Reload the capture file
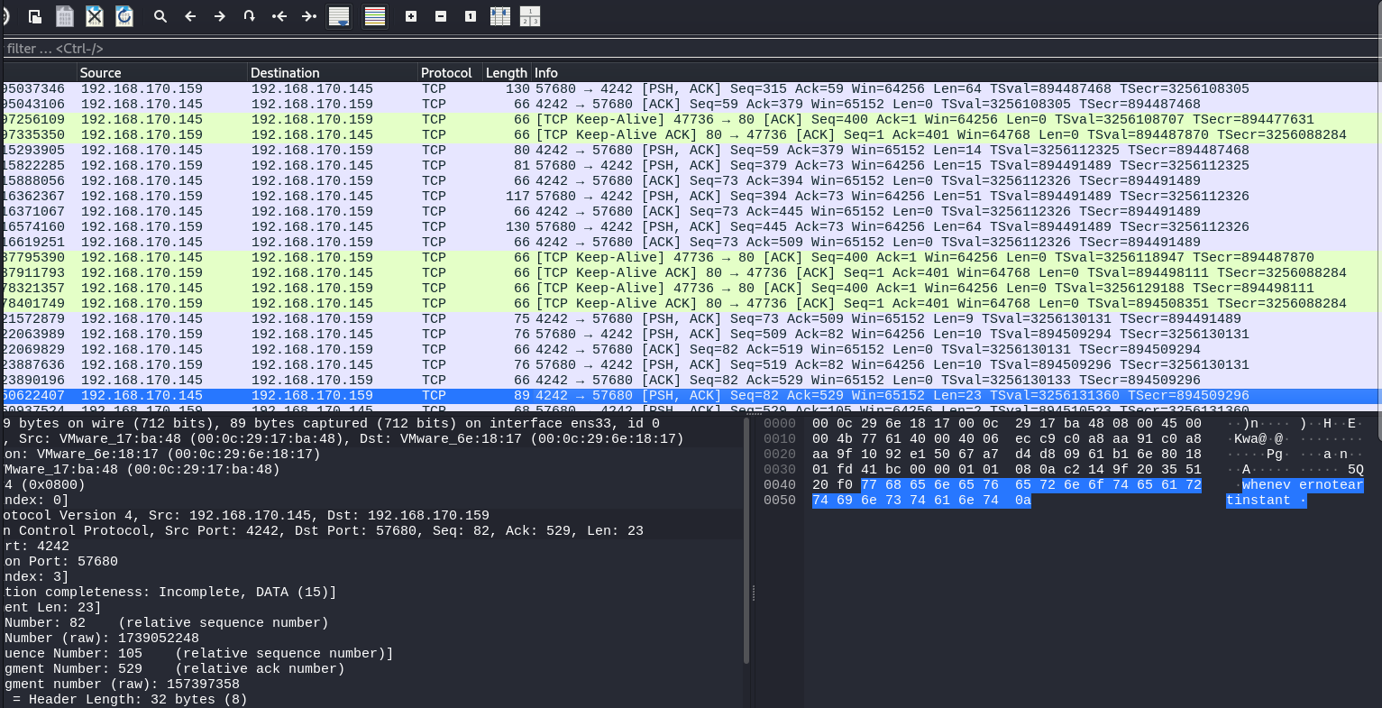This screenshot has height=708, width=1382. click(124, 16)
